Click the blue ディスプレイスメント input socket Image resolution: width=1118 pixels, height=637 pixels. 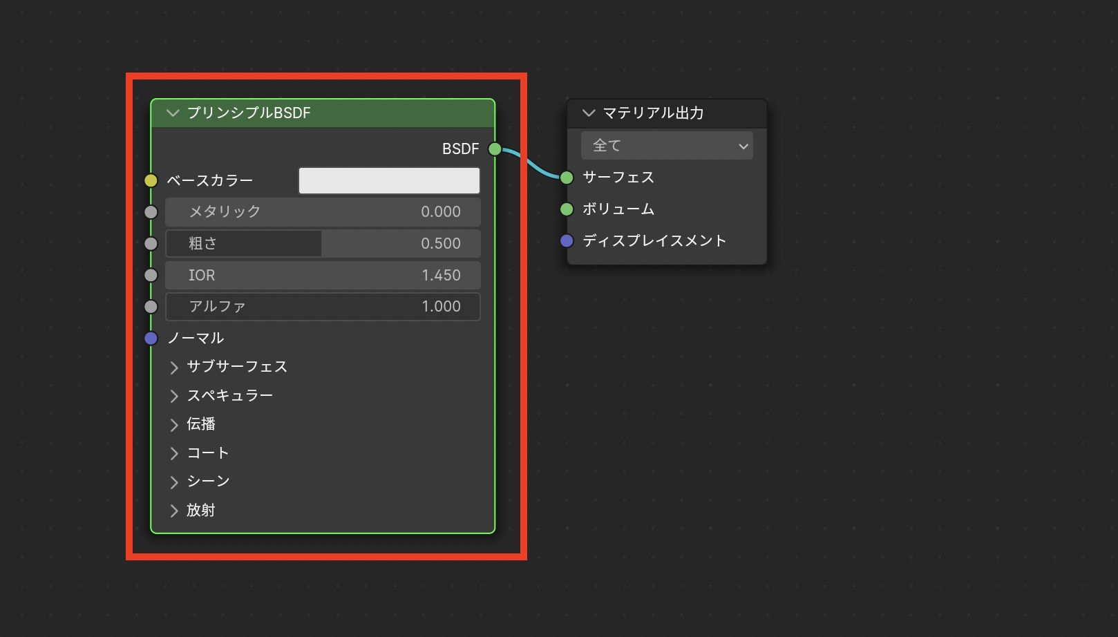[567, 240]
